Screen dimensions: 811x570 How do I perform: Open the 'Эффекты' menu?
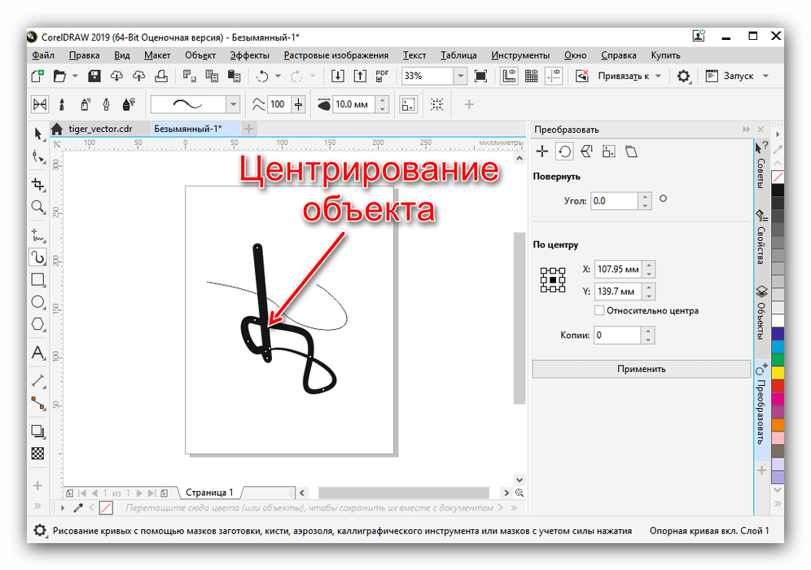(x=250, y=55)
